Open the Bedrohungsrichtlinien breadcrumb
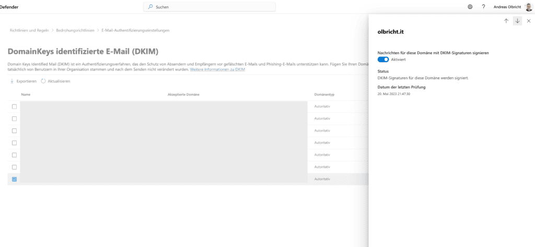The height and width of the screenshot is (247, 535). point(75,30)
